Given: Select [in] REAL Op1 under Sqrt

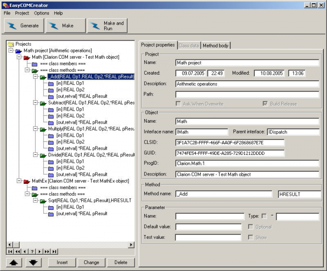Looking at the screenshot, I should click(70, 207).
